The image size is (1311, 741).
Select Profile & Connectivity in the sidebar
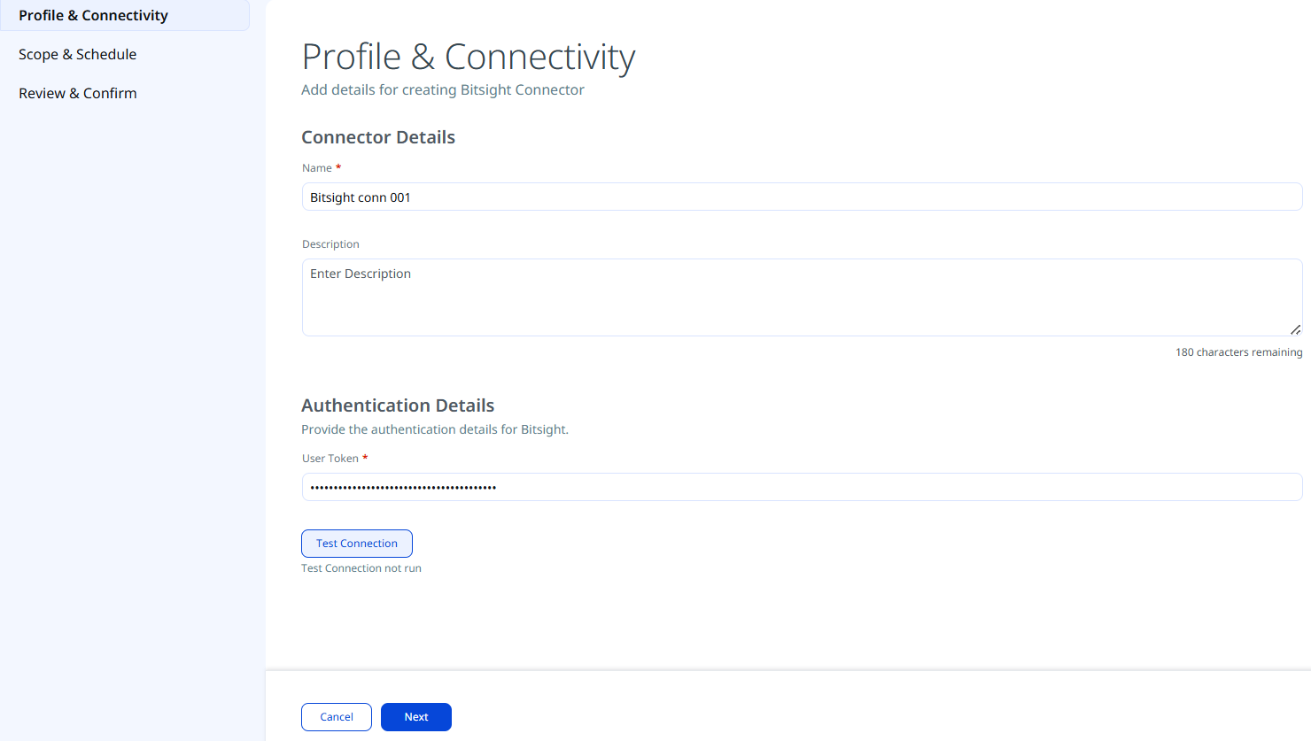click(124, 15)
